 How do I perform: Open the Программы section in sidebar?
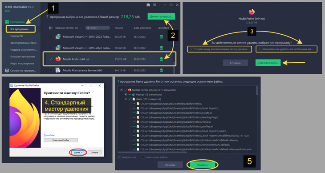tap(17, 22)
